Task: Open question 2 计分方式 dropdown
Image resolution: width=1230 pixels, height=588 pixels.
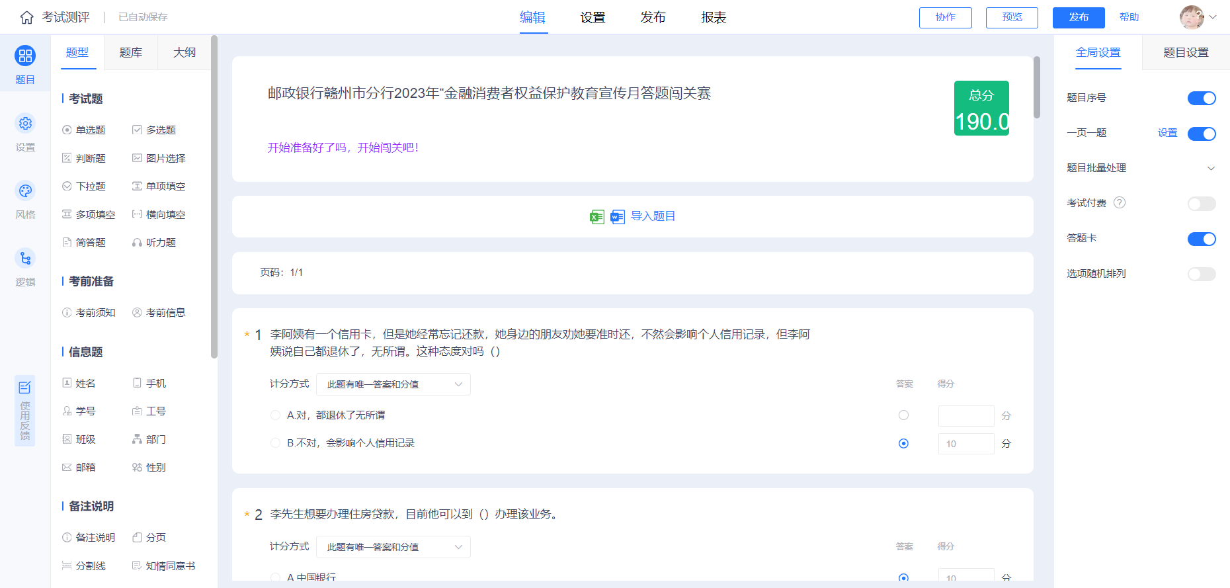Action: tap(393, 547)
